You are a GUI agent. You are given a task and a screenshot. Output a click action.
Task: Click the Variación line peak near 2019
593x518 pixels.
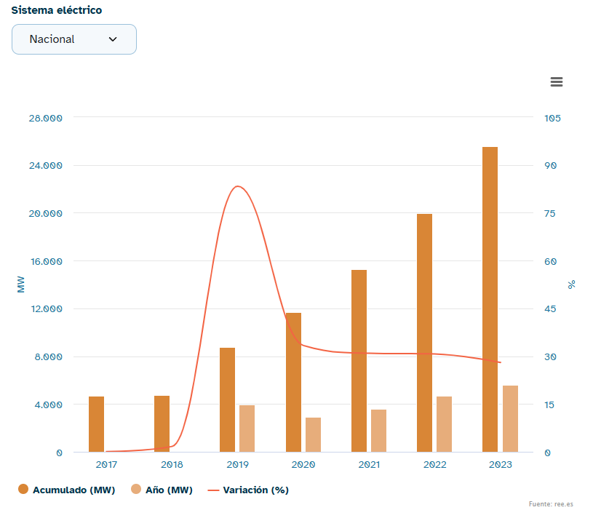237,186
